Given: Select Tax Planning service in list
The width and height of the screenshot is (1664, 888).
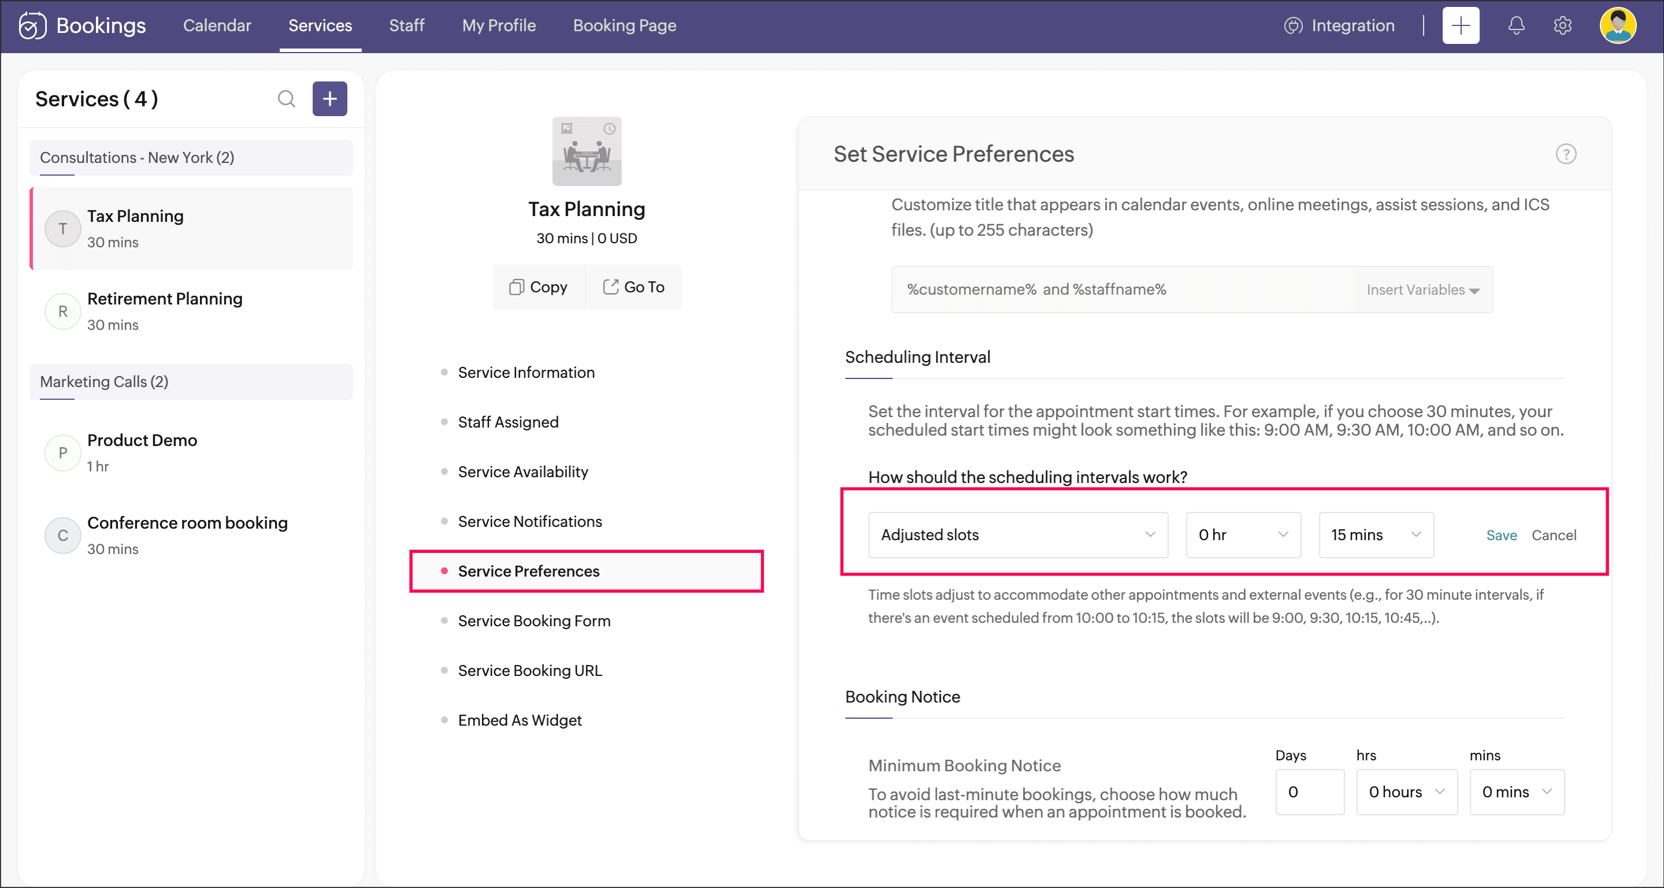Looking at the screenshot, I should (x=191, y=229).
